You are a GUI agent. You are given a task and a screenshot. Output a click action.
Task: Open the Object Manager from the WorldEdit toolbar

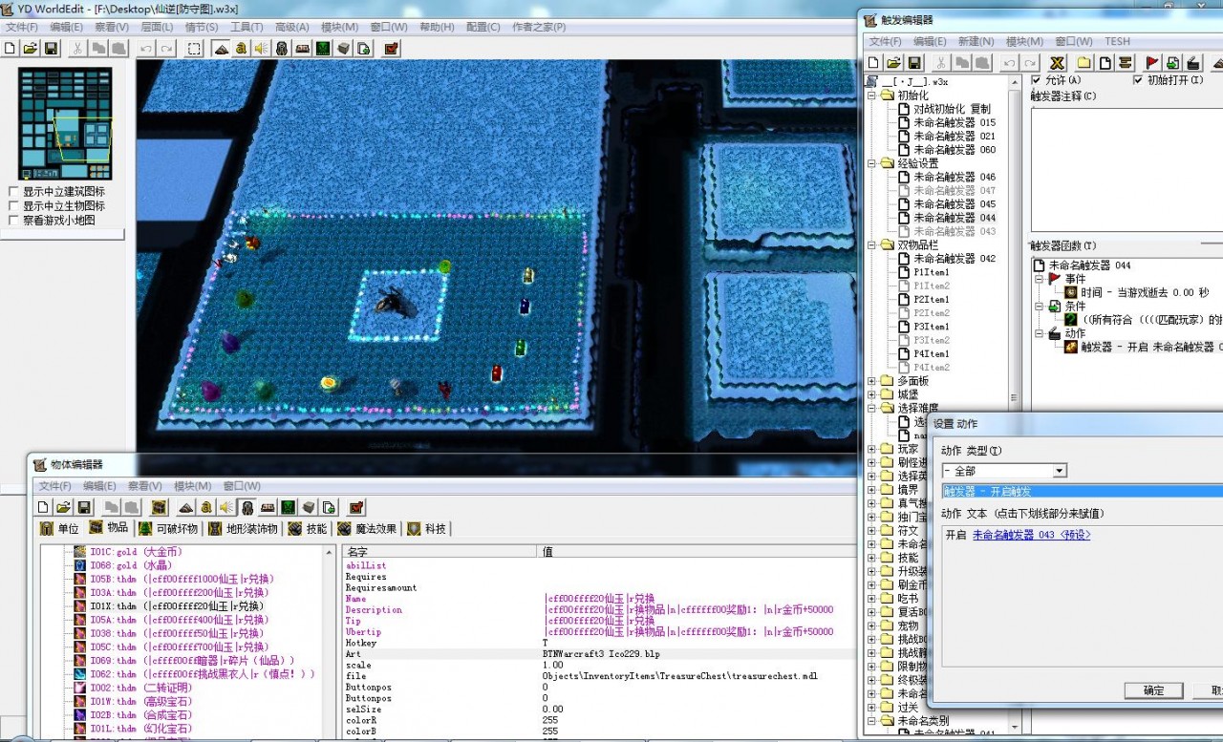click(x=343, y=48)
